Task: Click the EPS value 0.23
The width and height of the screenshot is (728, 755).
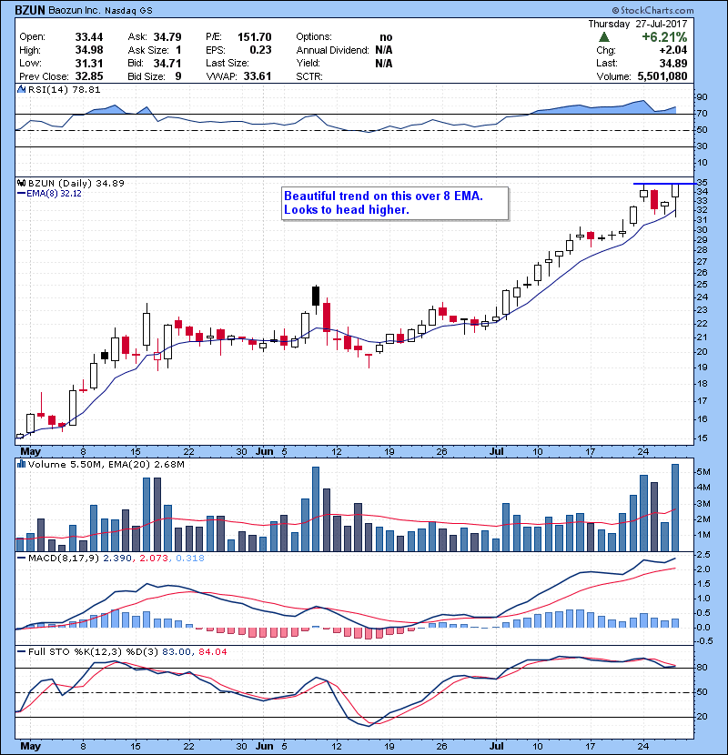Action: pyautogui.click(x=260, y=50)
